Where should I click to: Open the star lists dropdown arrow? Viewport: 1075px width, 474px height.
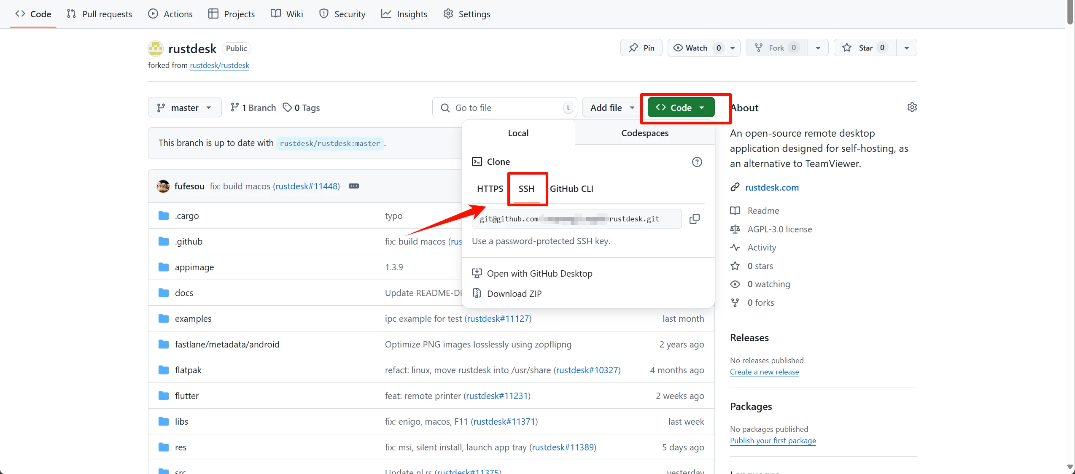coord(906,48)
